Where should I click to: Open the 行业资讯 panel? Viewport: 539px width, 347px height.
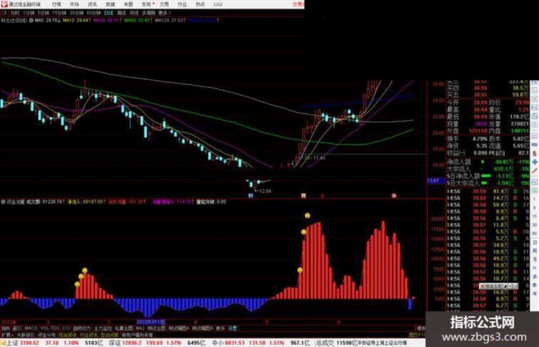(x=88, y=334)
